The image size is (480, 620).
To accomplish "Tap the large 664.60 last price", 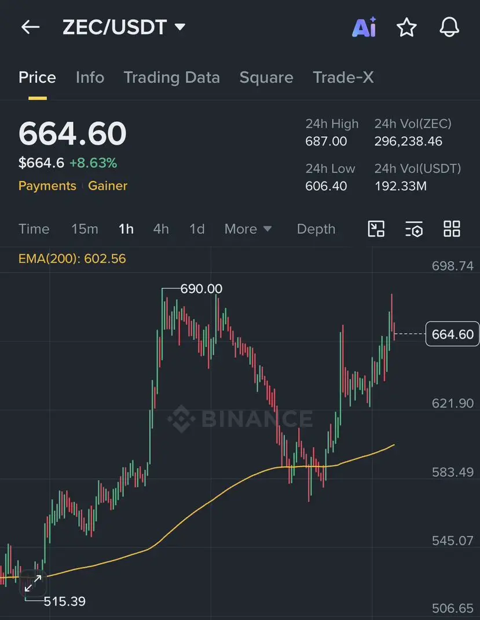I will point(72,133).
